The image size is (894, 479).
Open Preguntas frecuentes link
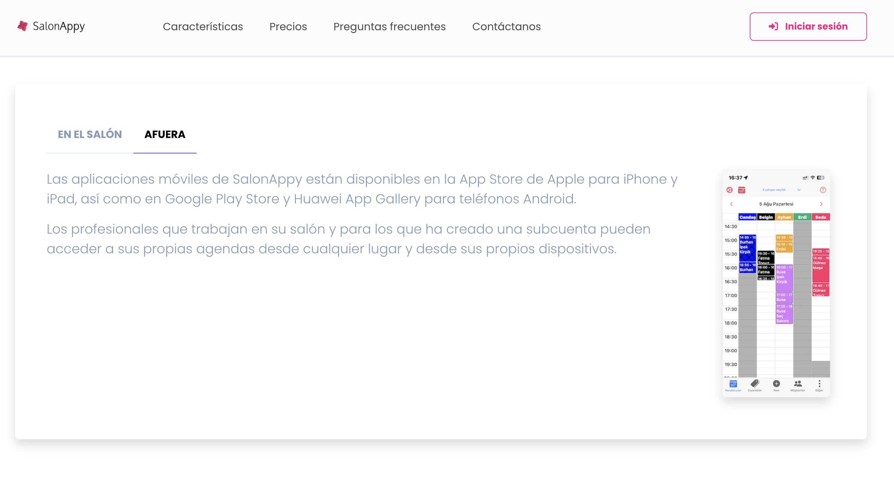tap(389, 26)
